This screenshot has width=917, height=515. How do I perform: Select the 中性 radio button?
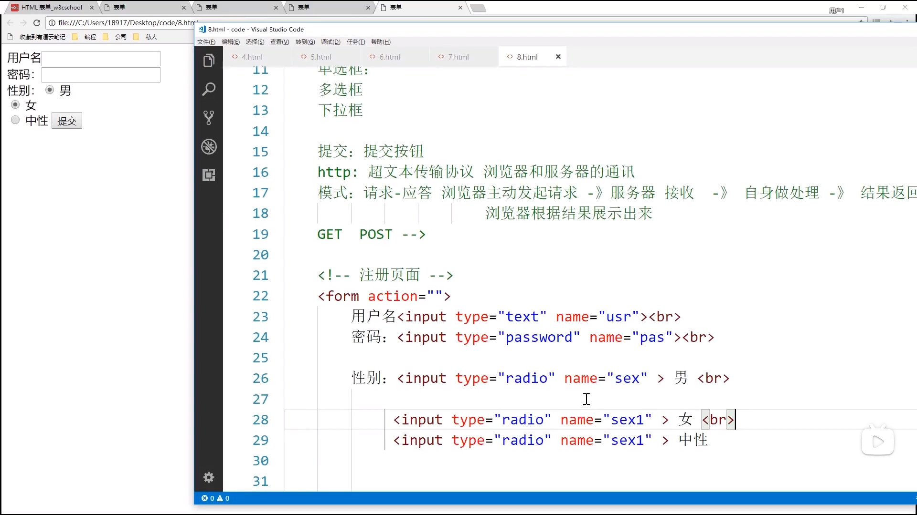15,120
